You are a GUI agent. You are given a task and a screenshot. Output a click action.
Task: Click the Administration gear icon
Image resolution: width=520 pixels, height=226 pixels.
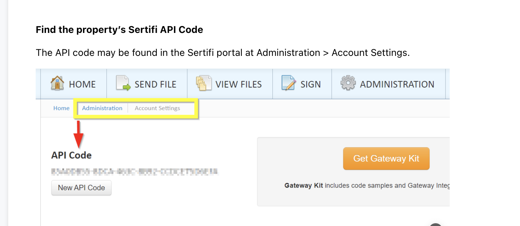[348, 84]
